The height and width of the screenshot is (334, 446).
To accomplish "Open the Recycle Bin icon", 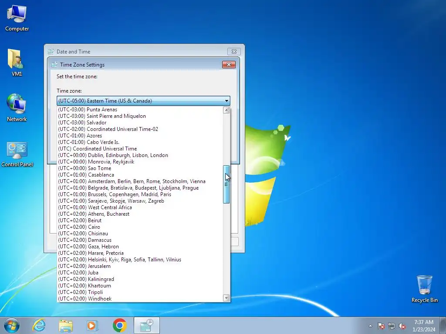I will coord(424,289).
